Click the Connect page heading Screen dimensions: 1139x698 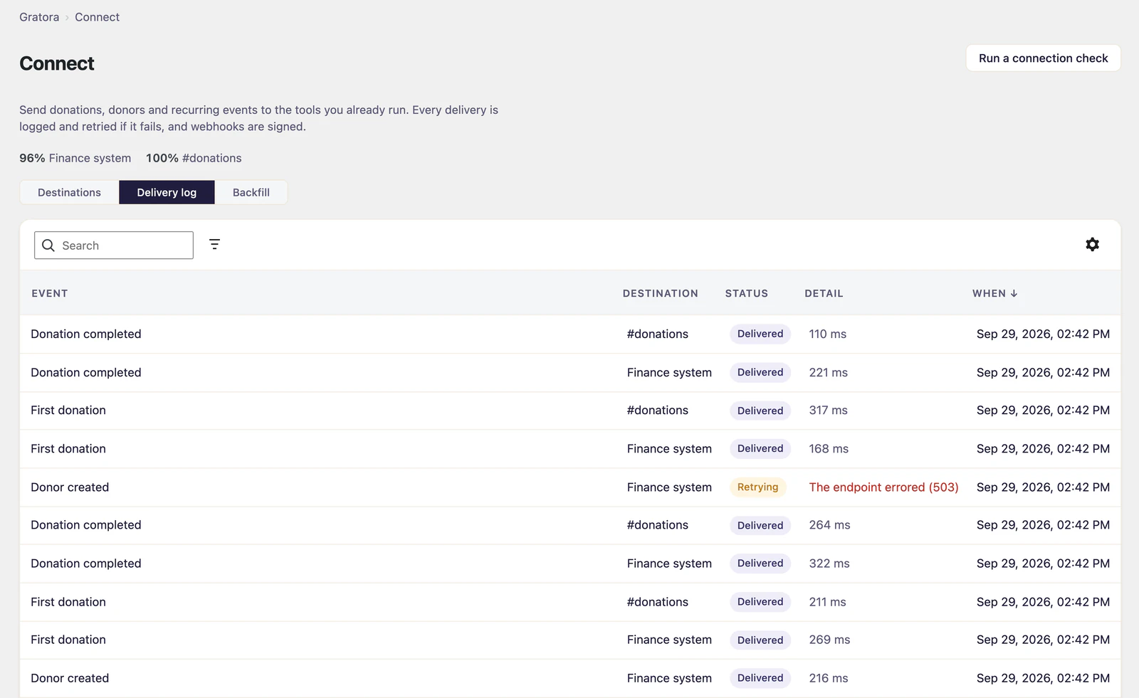coord(57,63)
